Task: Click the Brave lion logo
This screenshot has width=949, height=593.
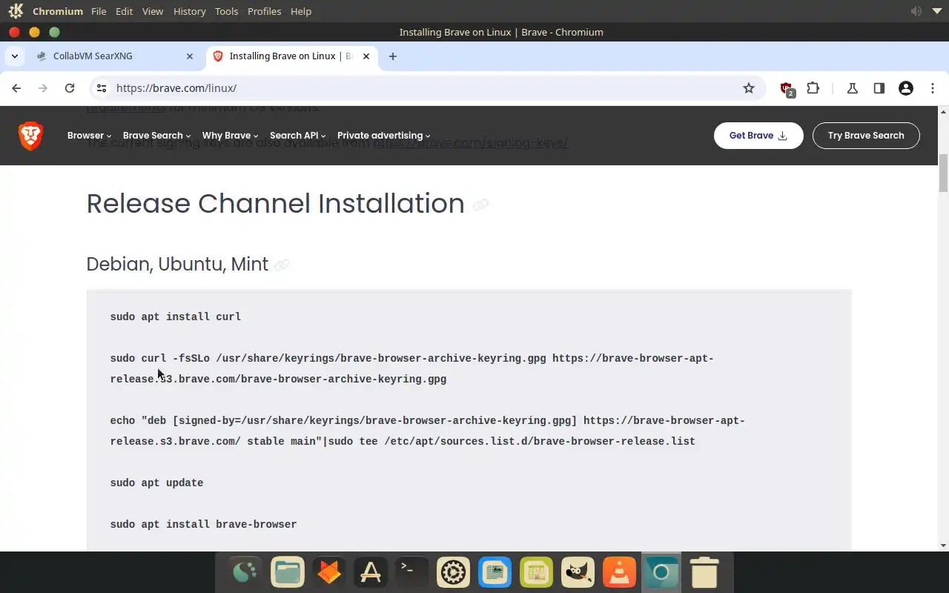Action: (30, 136)
